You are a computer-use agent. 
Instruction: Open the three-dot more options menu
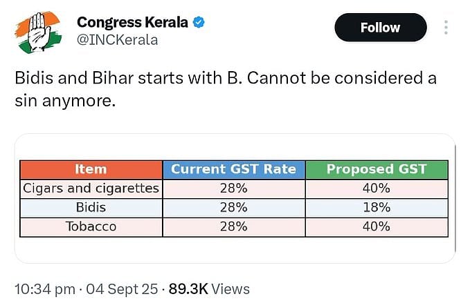pos(446,27)
